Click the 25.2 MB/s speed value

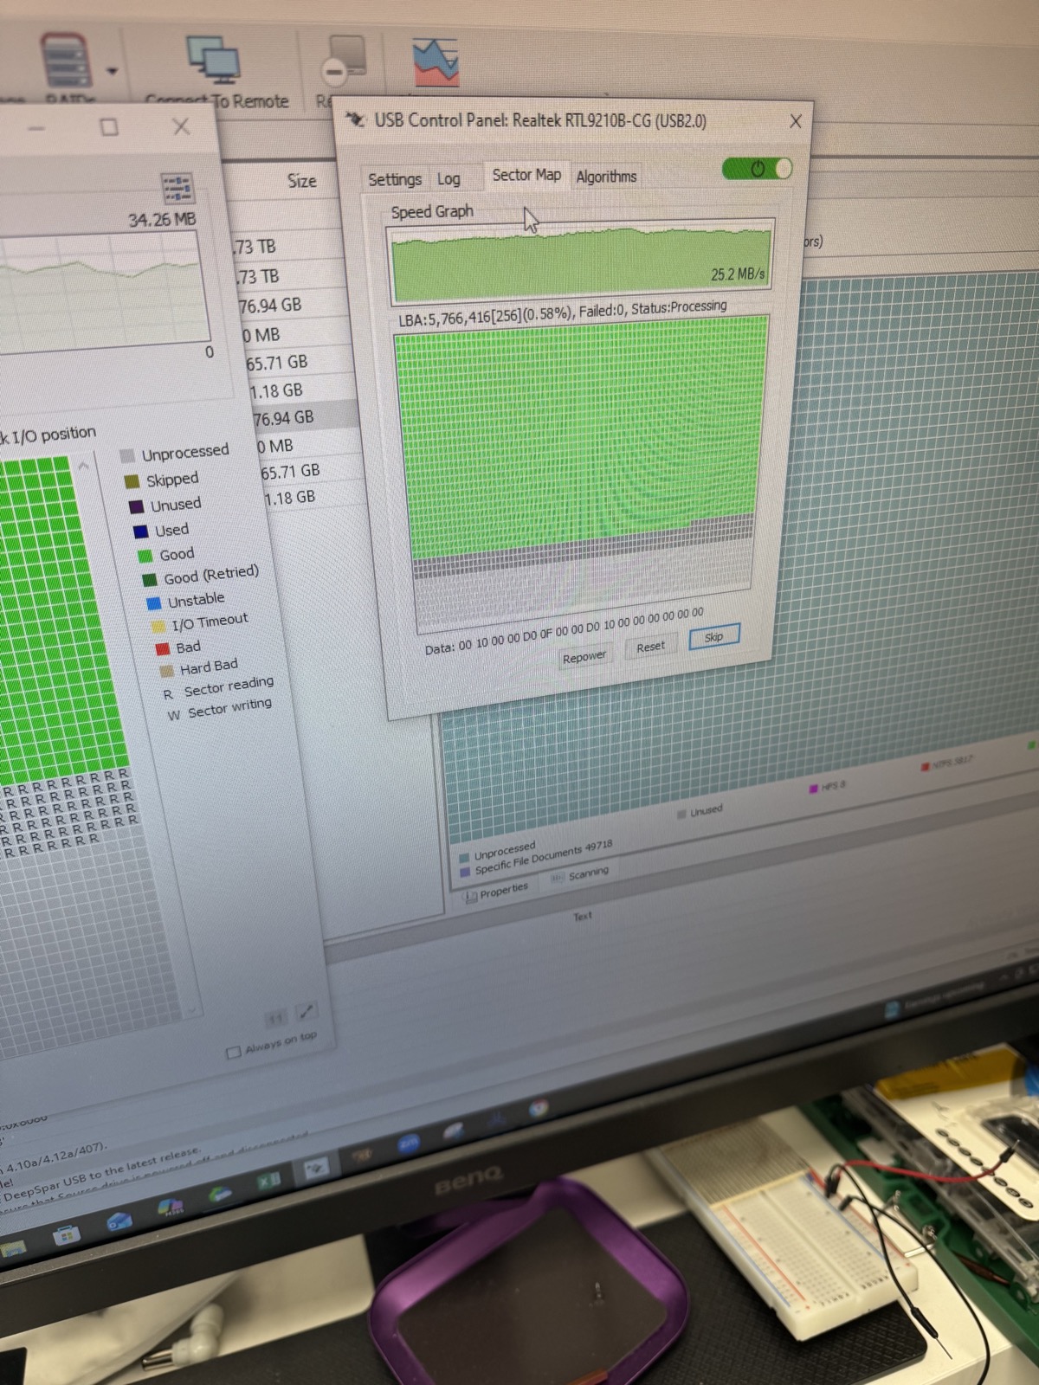click(x=738, y=274)
